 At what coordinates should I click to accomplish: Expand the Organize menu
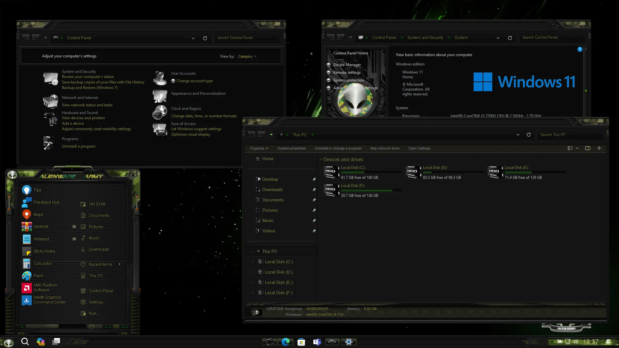[x=259, y=148]
